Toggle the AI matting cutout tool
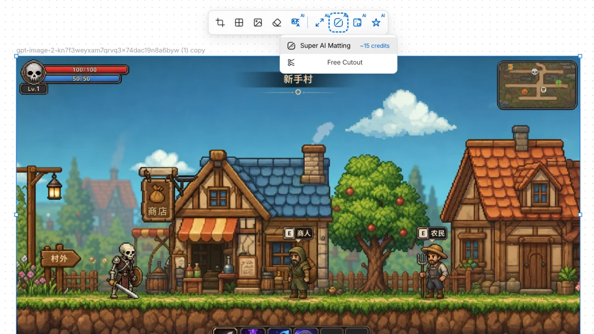Image resolution: width=594 pixels, height=334 pixels. click(x=339, y=23)
